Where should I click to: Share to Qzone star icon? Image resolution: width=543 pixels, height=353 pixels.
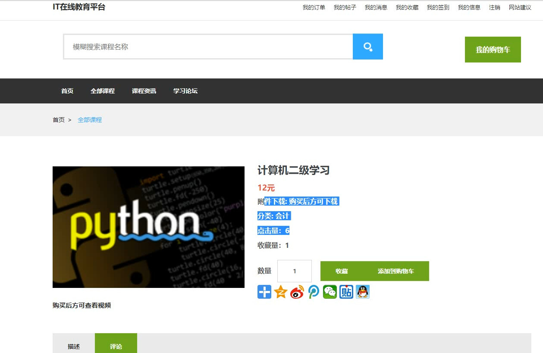click(x=281, y=292)
